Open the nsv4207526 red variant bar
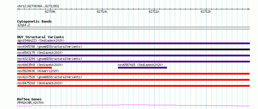This screenshot has height=109, width=258. pyautogui.click(x=133, y=80)
